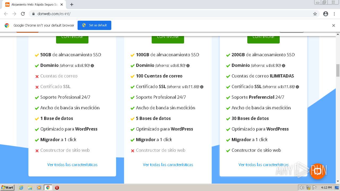Viewport: 340px width, 191px height.
Task: Open the media player taskbar icon
Action: 39,188
